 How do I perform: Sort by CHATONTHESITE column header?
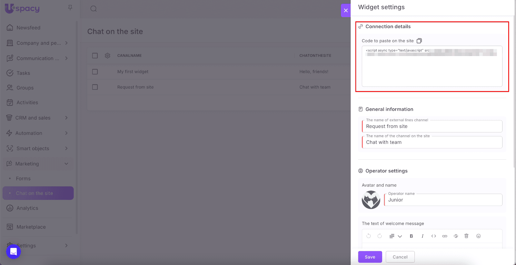coord(315,56)
